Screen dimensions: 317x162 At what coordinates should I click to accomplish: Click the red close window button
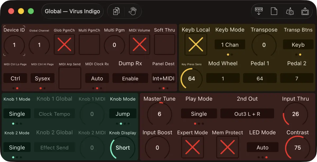click(x=11, y=11)
